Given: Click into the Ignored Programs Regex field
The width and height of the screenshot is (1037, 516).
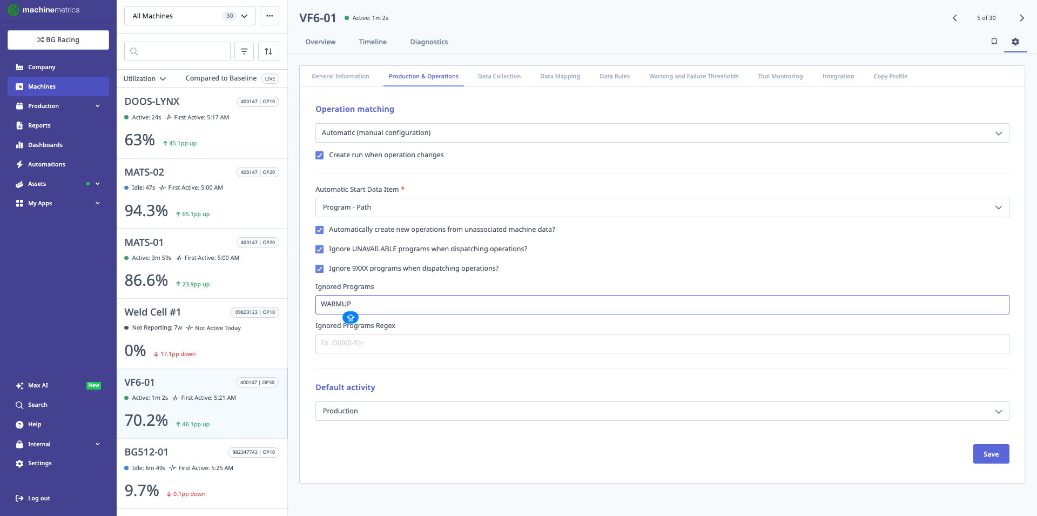Looking at the screenshot, I should [662, 344].
